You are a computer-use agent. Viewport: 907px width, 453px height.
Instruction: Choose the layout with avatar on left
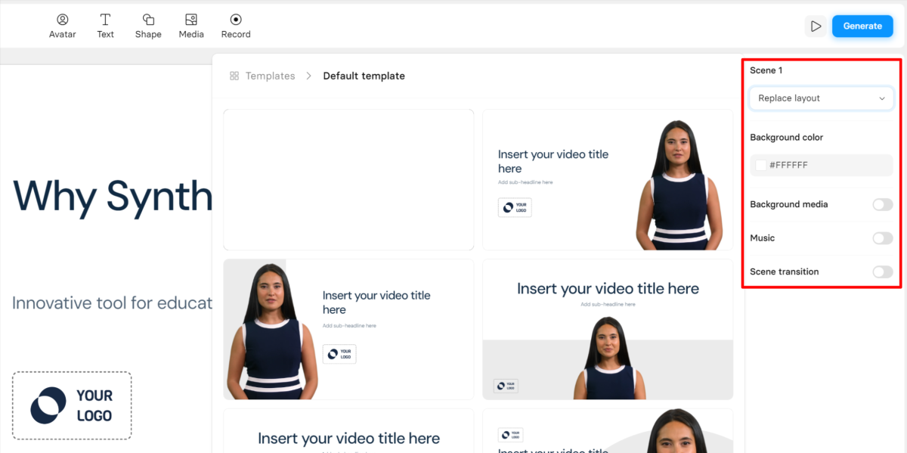click(x=348, y=329)
